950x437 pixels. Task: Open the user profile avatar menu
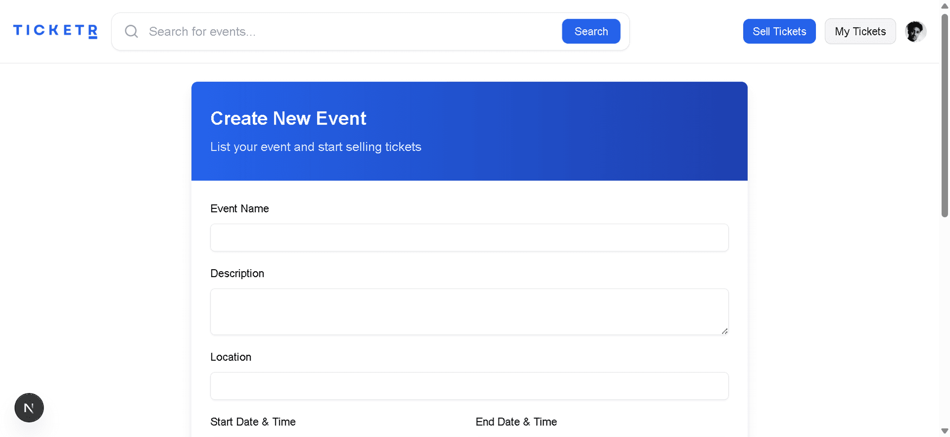click(x=915, y=32)
